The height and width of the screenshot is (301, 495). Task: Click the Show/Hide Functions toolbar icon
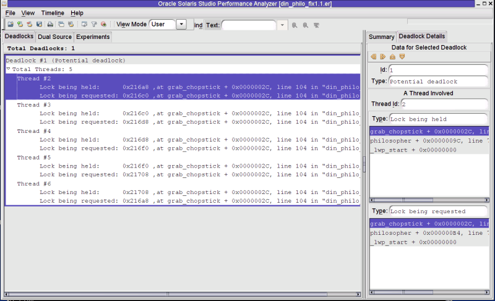(103, 24)
